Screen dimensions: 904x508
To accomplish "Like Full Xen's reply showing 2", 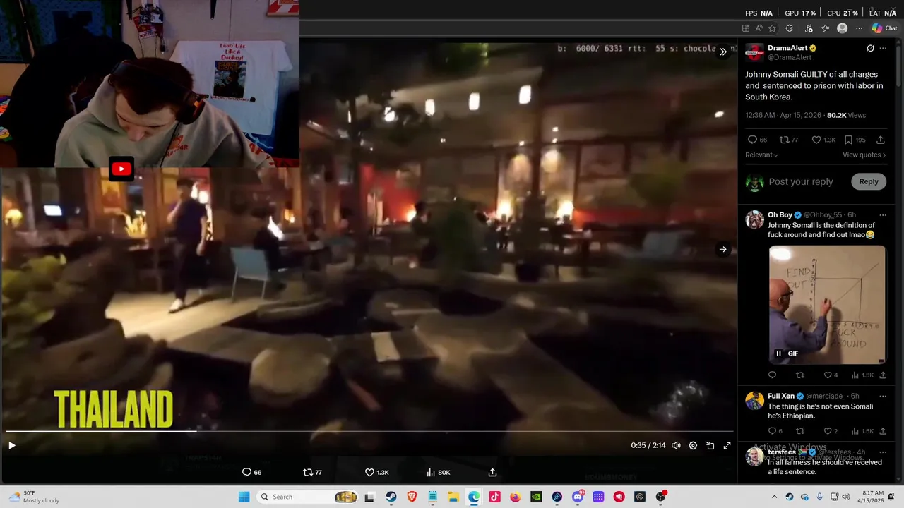I will [x=831, y=430].
